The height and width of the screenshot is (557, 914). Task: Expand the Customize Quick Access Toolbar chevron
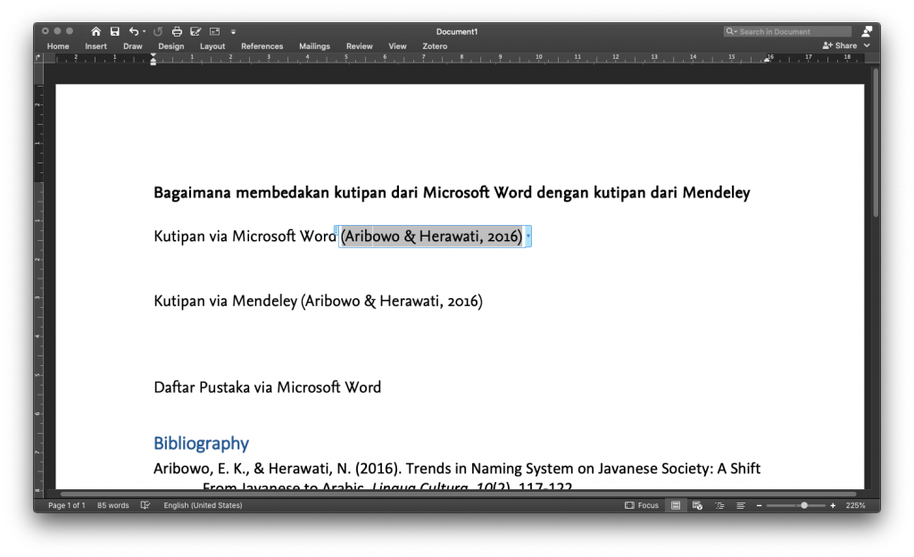[x=233, y=30]
